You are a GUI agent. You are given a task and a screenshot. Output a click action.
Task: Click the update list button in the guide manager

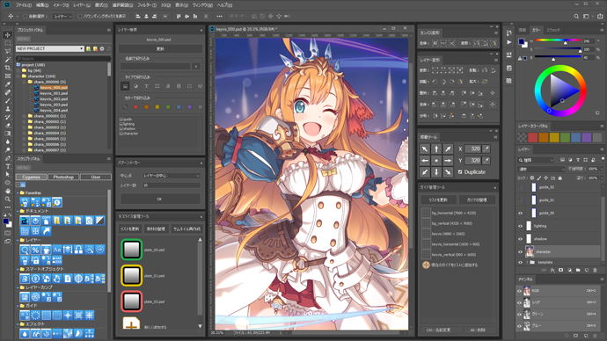coord(438,200)
